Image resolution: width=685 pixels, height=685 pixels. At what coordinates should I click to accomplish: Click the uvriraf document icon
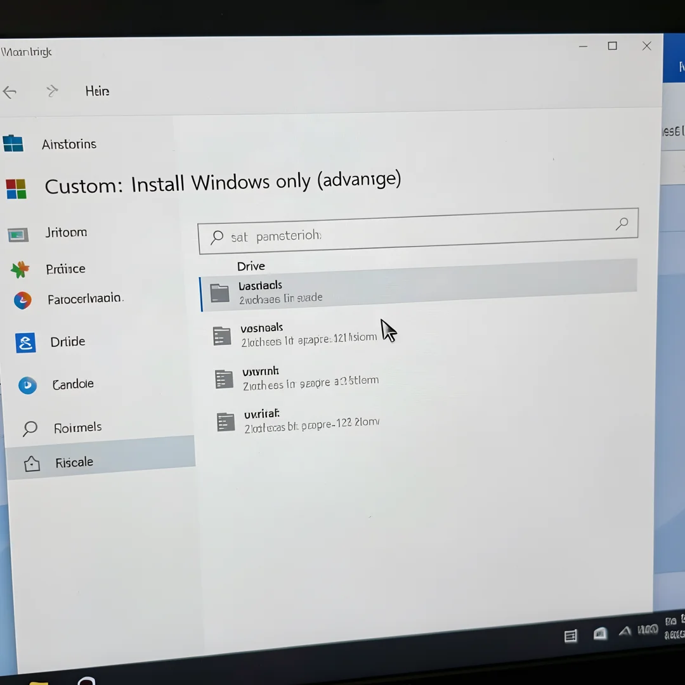pyautogui.click(x=226, y=422)
